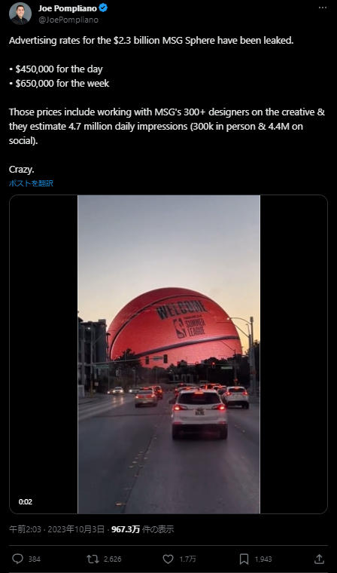
Task: Click the blue verified badge
Action: click(103, 8)
